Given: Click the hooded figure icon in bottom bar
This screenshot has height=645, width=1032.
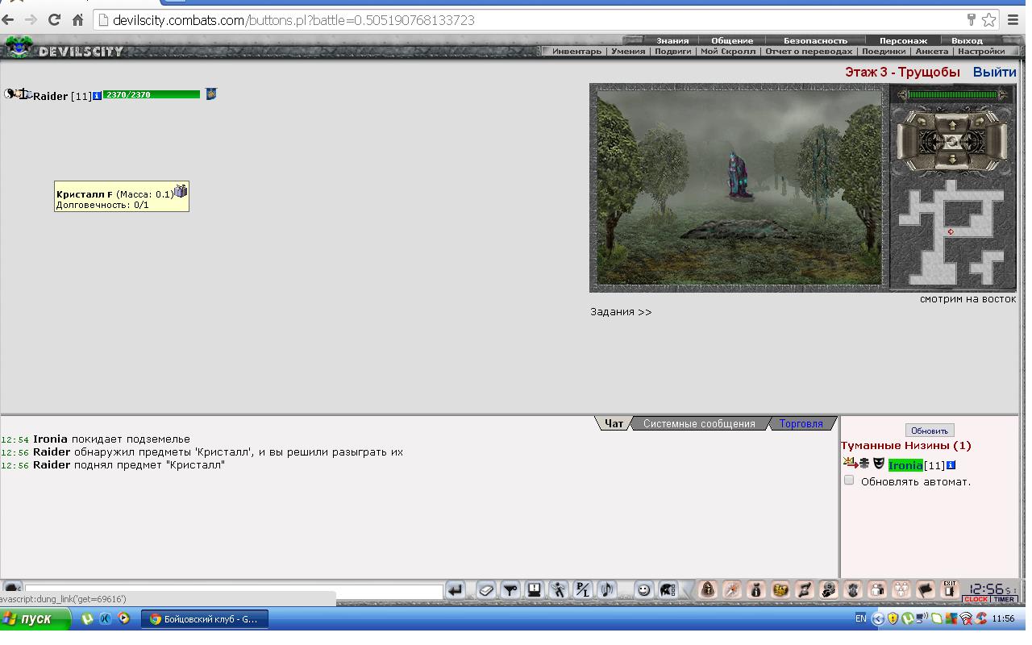Looking at the screenshot, I should click(x=707, y=590).
